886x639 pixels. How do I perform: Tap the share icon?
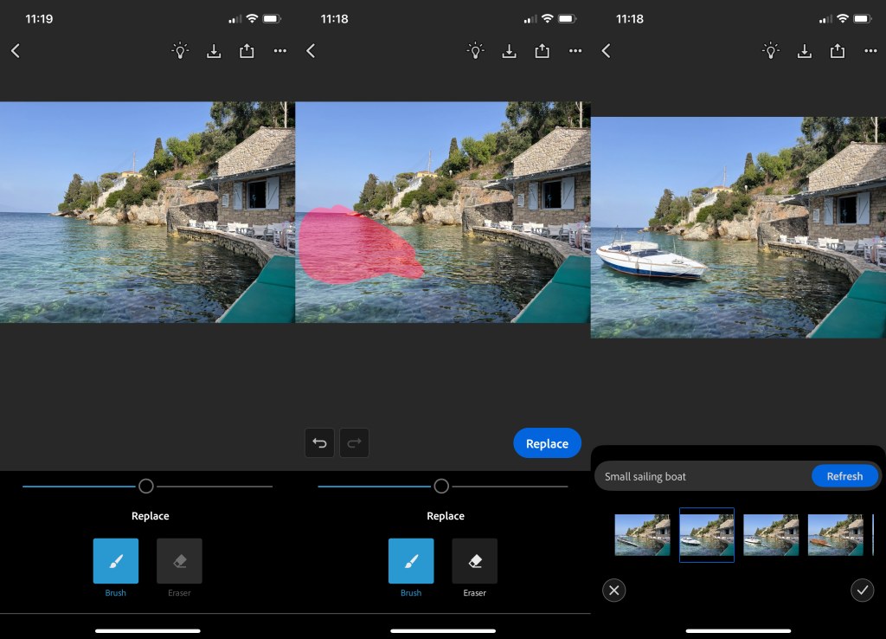246,50
